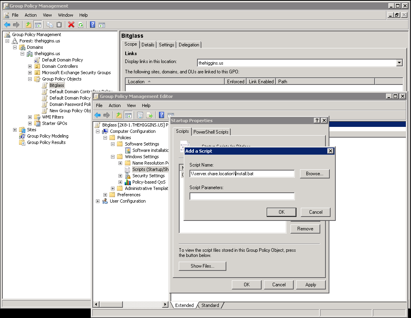Click the Forward navigation arrow
This screenshot has height=318, width=411.
[x=15, y=25]
